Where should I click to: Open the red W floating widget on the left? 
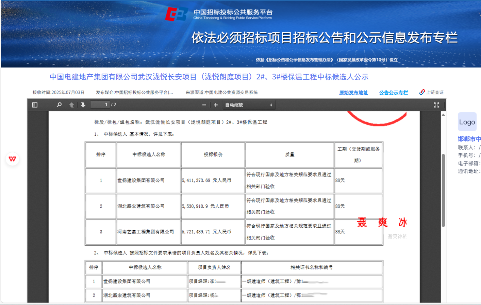tap(13, 158)
